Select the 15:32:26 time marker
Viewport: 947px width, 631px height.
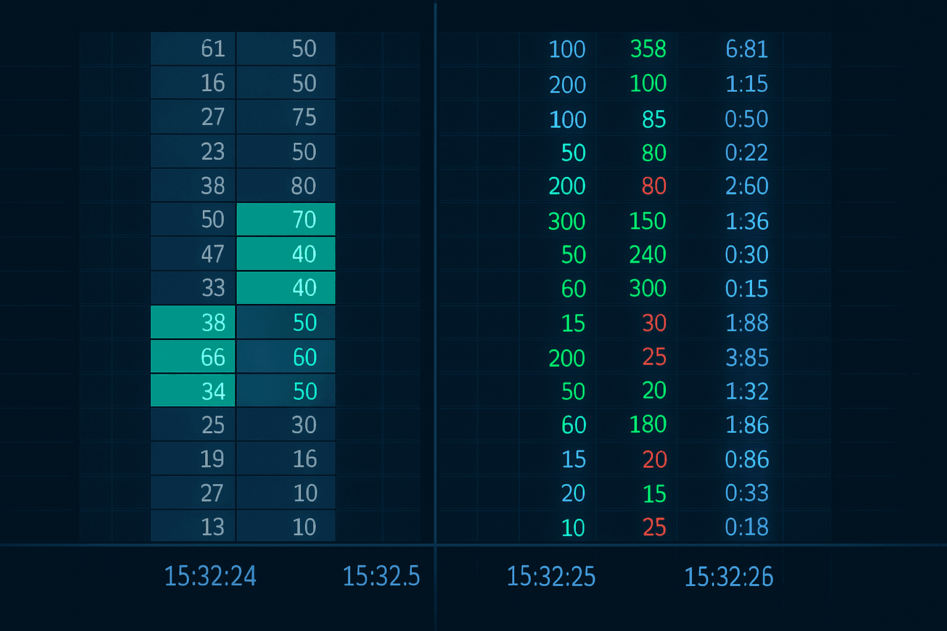click(728, 577)
